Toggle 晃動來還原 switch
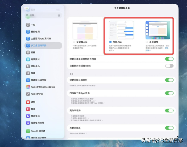The image size is (187, 147). pos(169,128)
